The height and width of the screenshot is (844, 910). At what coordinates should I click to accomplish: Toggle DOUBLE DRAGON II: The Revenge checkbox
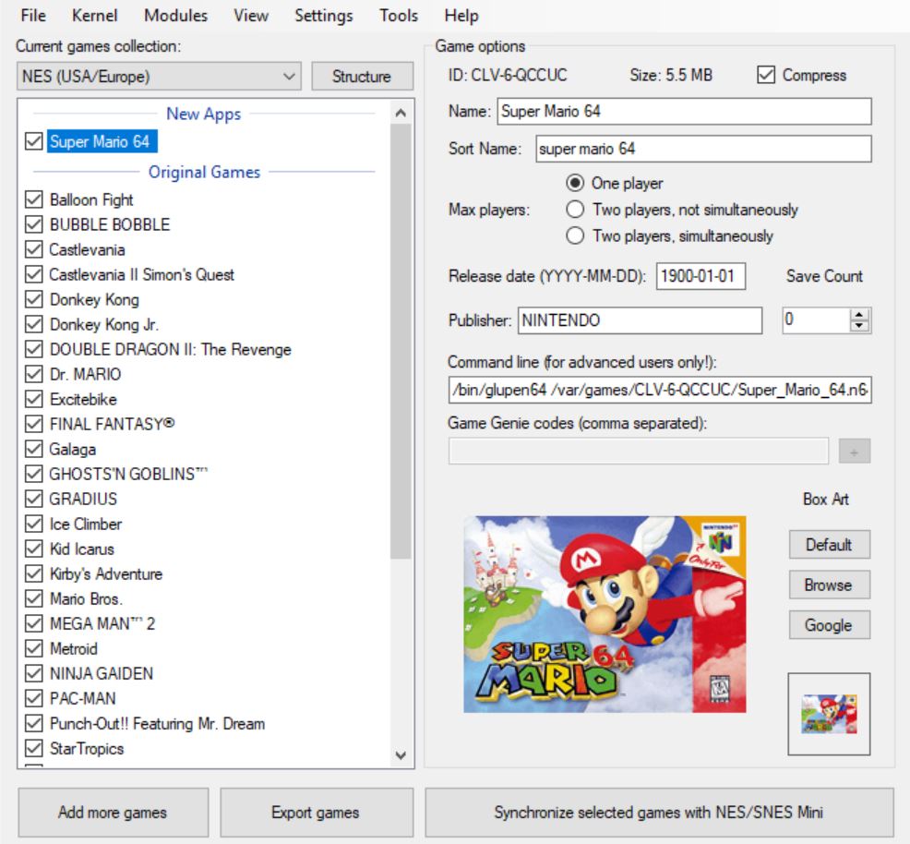tap(33, 349)
